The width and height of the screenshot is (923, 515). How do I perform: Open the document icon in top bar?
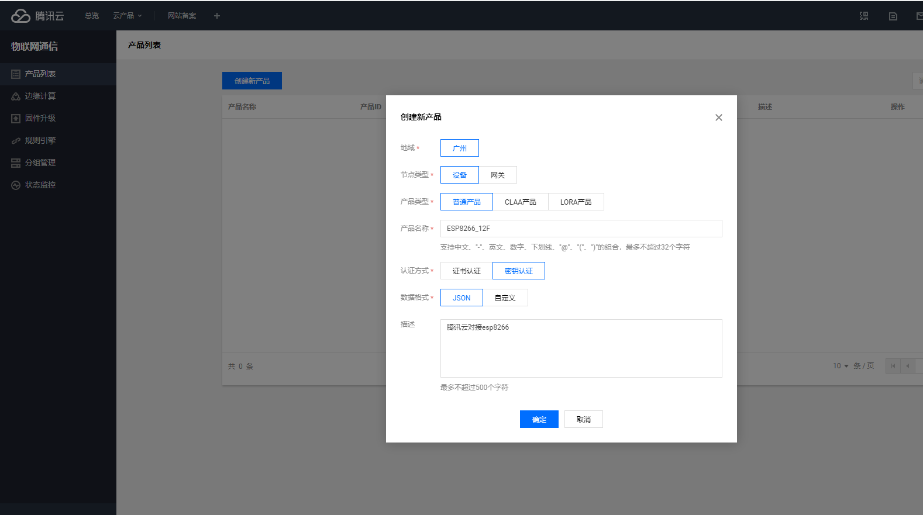pyautogui.click(x=893, y=16)
